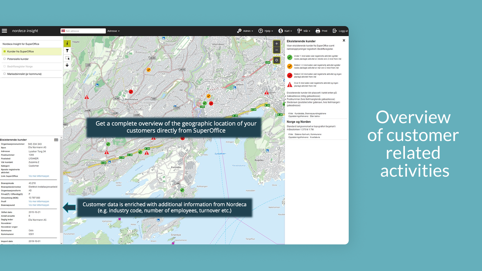Click the orange check legend symbol
This screenshot has width=482, height=271.
[289, 66]
